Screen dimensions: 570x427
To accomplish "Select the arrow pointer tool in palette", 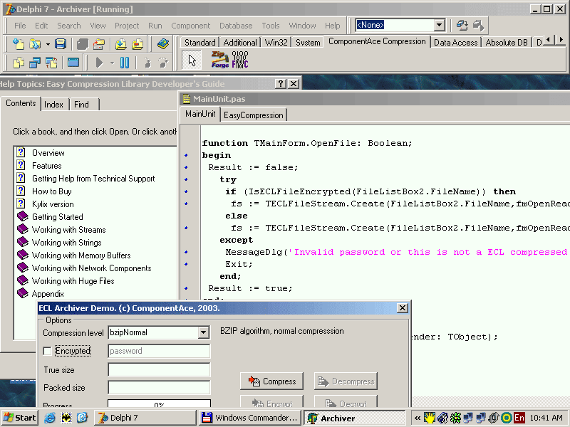I will [x=192, y=61].
